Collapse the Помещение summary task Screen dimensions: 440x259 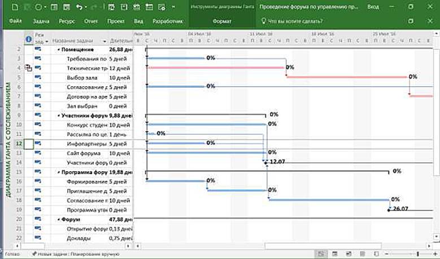pos(58,50)
